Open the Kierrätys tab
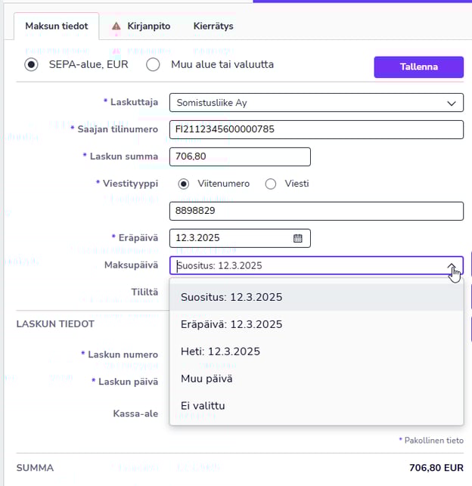This screenshot has width=472, height=486. (x=213, y=26)
